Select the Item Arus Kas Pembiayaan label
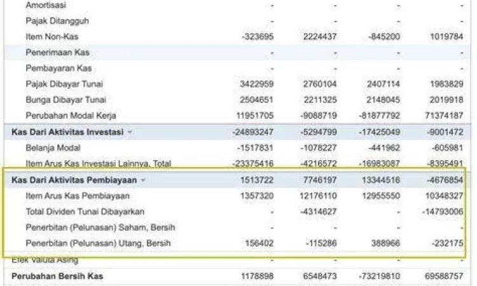This screenshot has width=477, height=286. click(77, 196)
